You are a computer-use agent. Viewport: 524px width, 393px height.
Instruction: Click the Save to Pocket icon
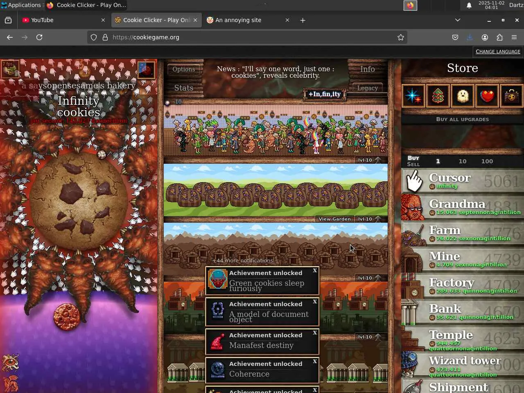455,37
